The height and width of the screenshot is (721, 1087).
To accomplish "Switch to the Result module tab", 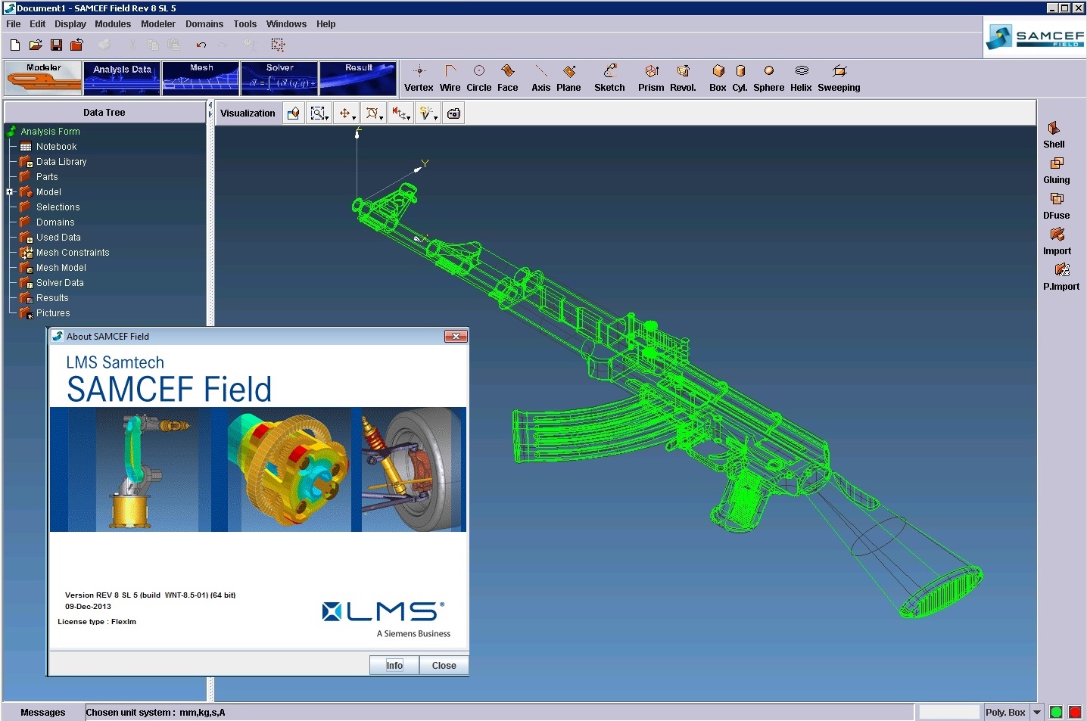I will [358, 79].
